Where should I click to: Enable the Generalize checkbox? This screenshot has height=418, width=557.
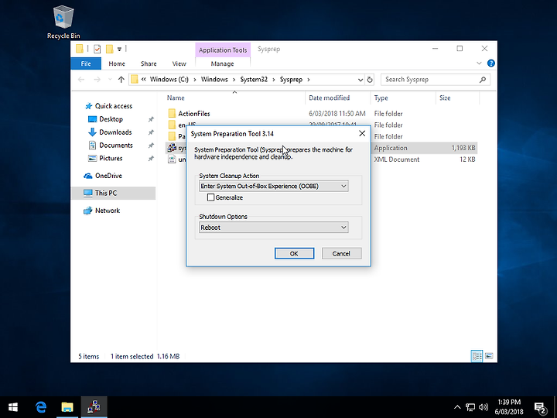[210, 197]
